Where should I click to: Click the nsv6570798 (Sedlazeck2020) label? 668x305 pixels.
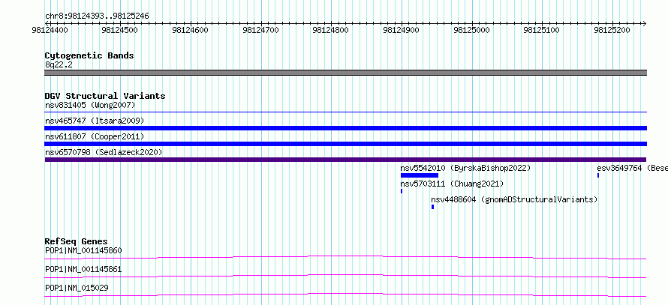coord(104,152)
